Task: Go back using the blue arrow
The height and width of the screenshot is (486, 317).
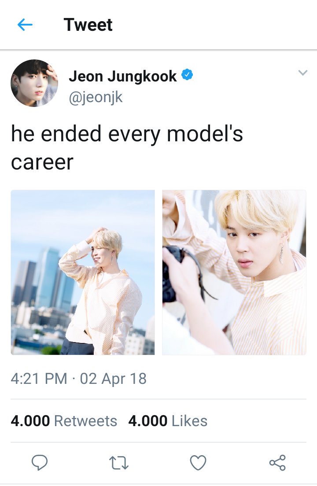Action: (25, 25)
